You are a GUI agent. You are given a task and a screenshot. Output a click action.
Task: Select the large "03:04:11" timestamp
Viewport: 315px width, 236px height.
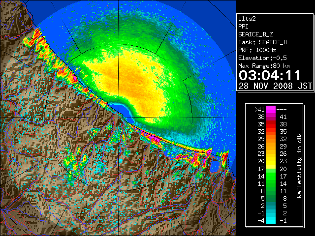pos(270,75)
